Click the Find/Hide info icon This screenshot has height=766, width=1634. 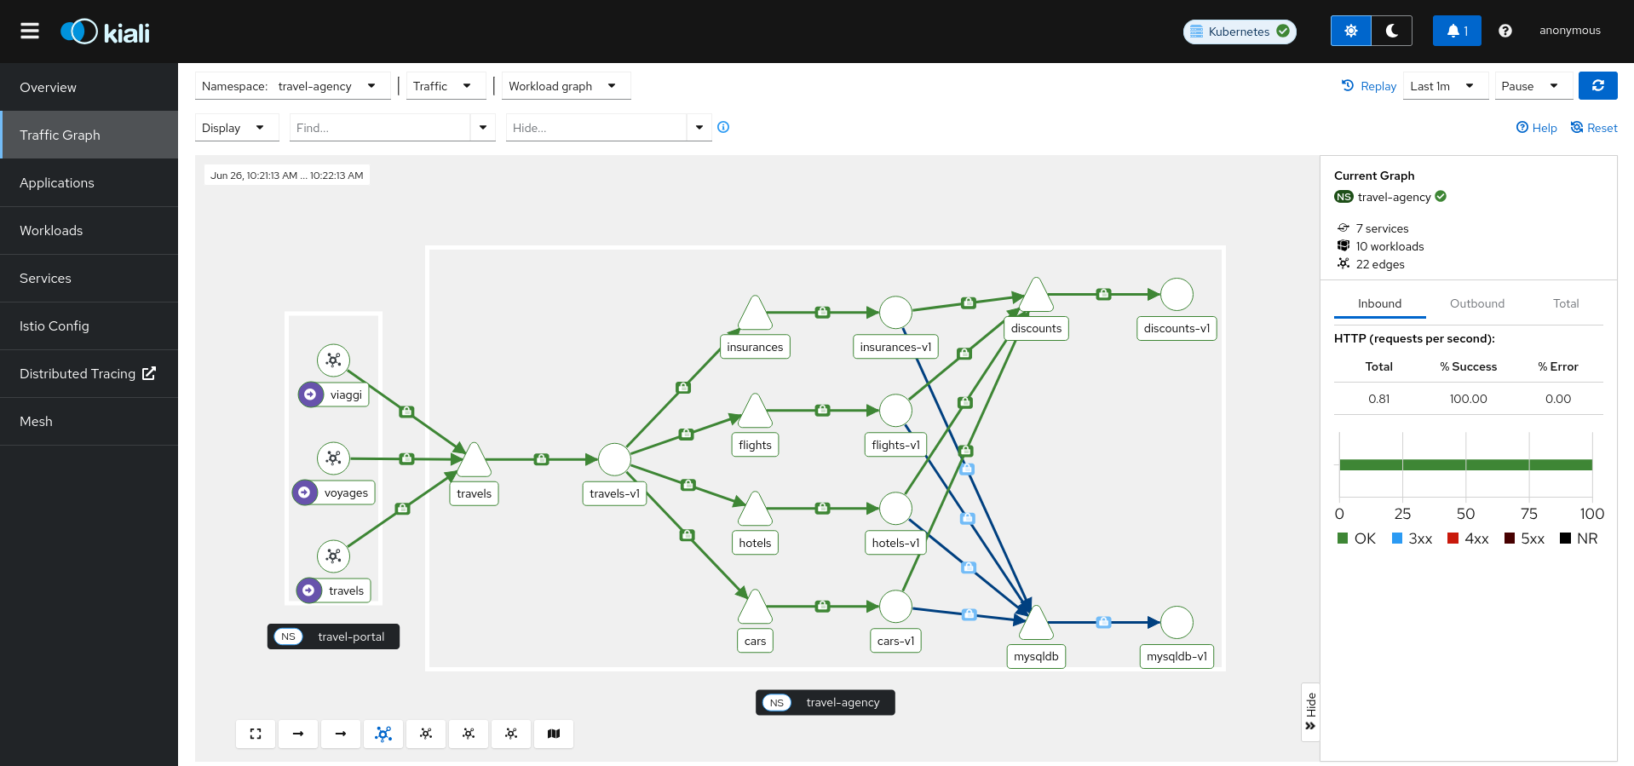pos(723,127)
